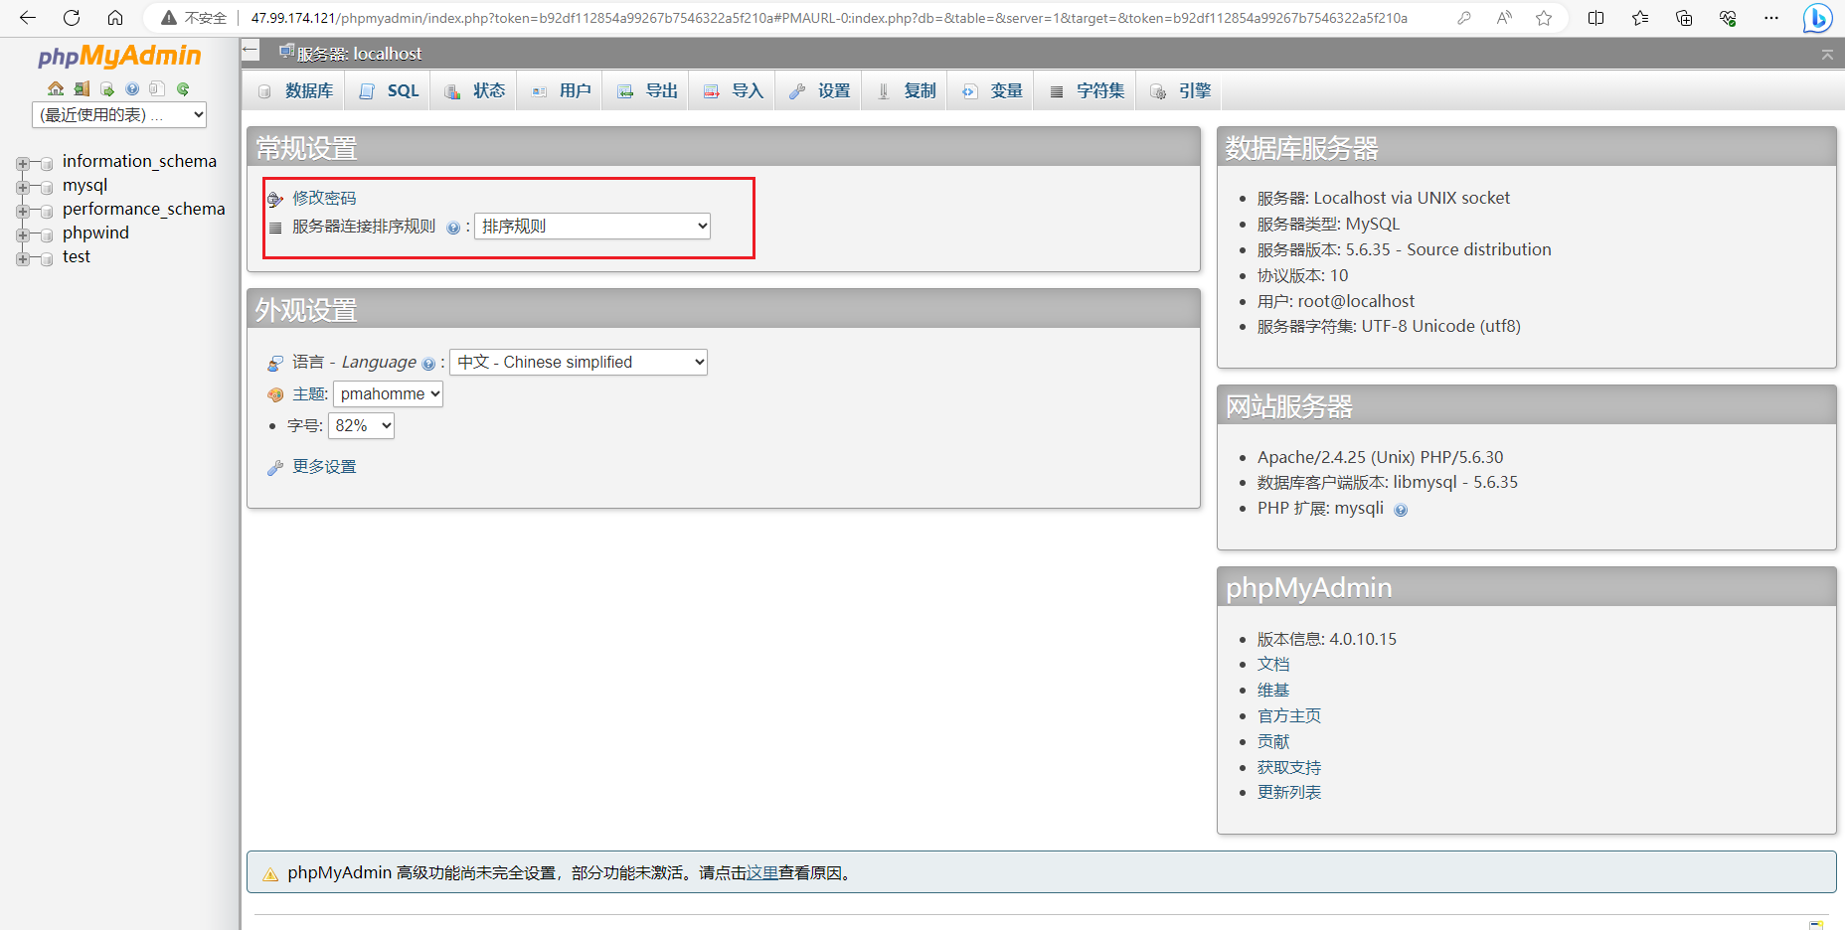The height and width of the screenshot is (930, 1845).
Task: Open the 主题 pmahomme theme dropdown
Action: click(x=388, y=394)
